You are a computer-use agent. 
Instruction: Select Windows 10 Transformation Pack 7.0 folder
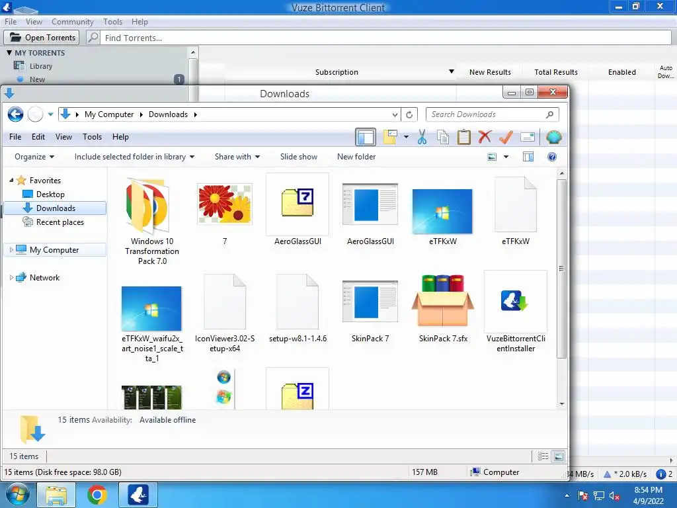151,221
